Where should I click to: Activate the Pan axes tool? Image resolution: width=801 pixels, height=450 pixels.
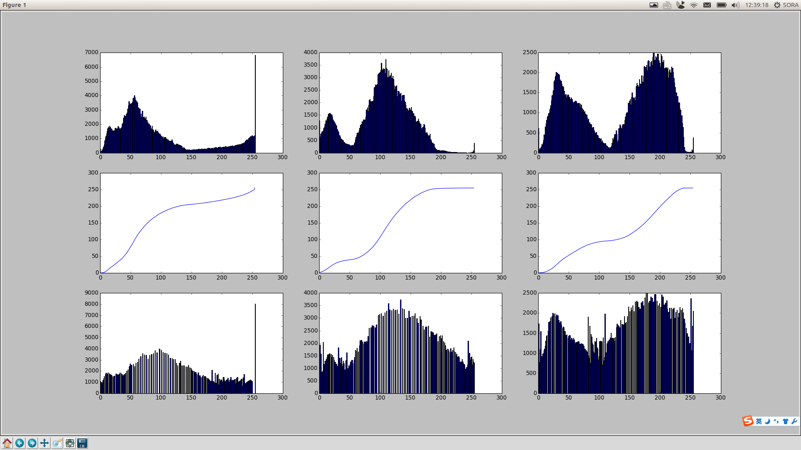pos(45,443)
